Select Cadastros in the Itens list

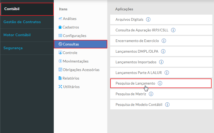click(x=71, y=27)
